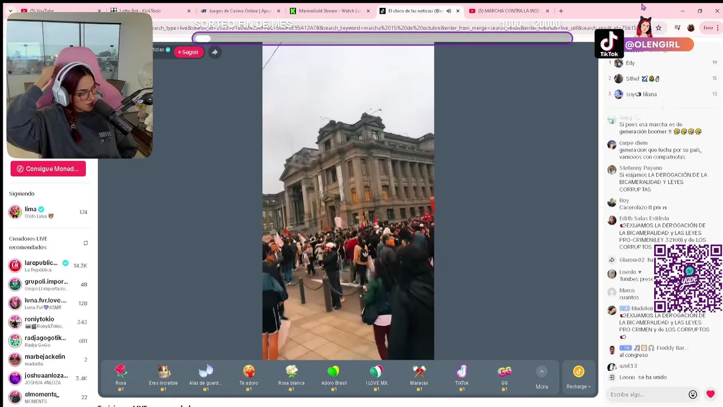Click the share arrow next to Seguir
This screenshot has height=407, width=723.
pyautogui.click(x=215, y=52)
